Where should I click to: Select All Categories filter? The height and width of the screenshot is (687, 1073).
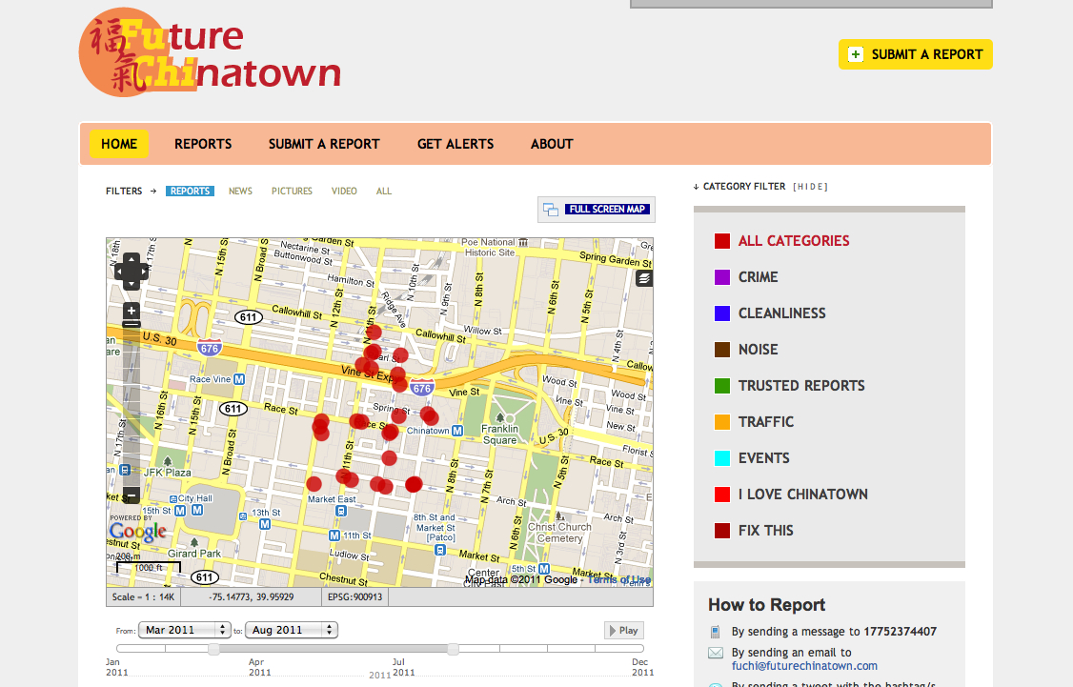[x=782, y=241]
